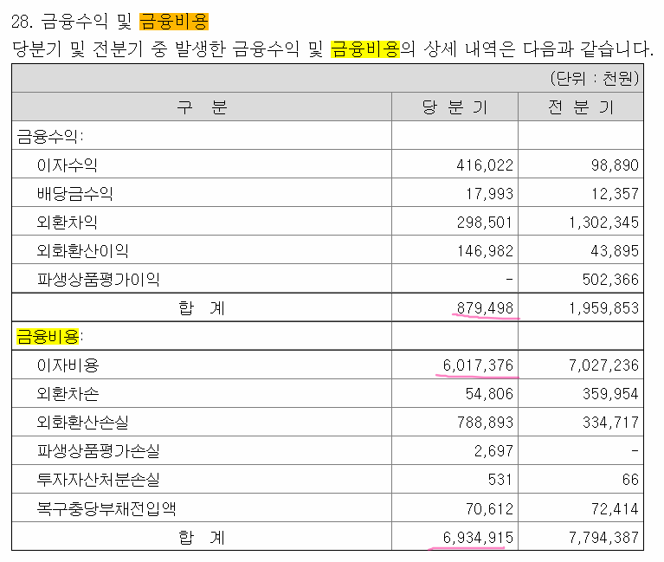Click the 투자자산처분손실 row label

pyautogui.click(x=98, y=480)
